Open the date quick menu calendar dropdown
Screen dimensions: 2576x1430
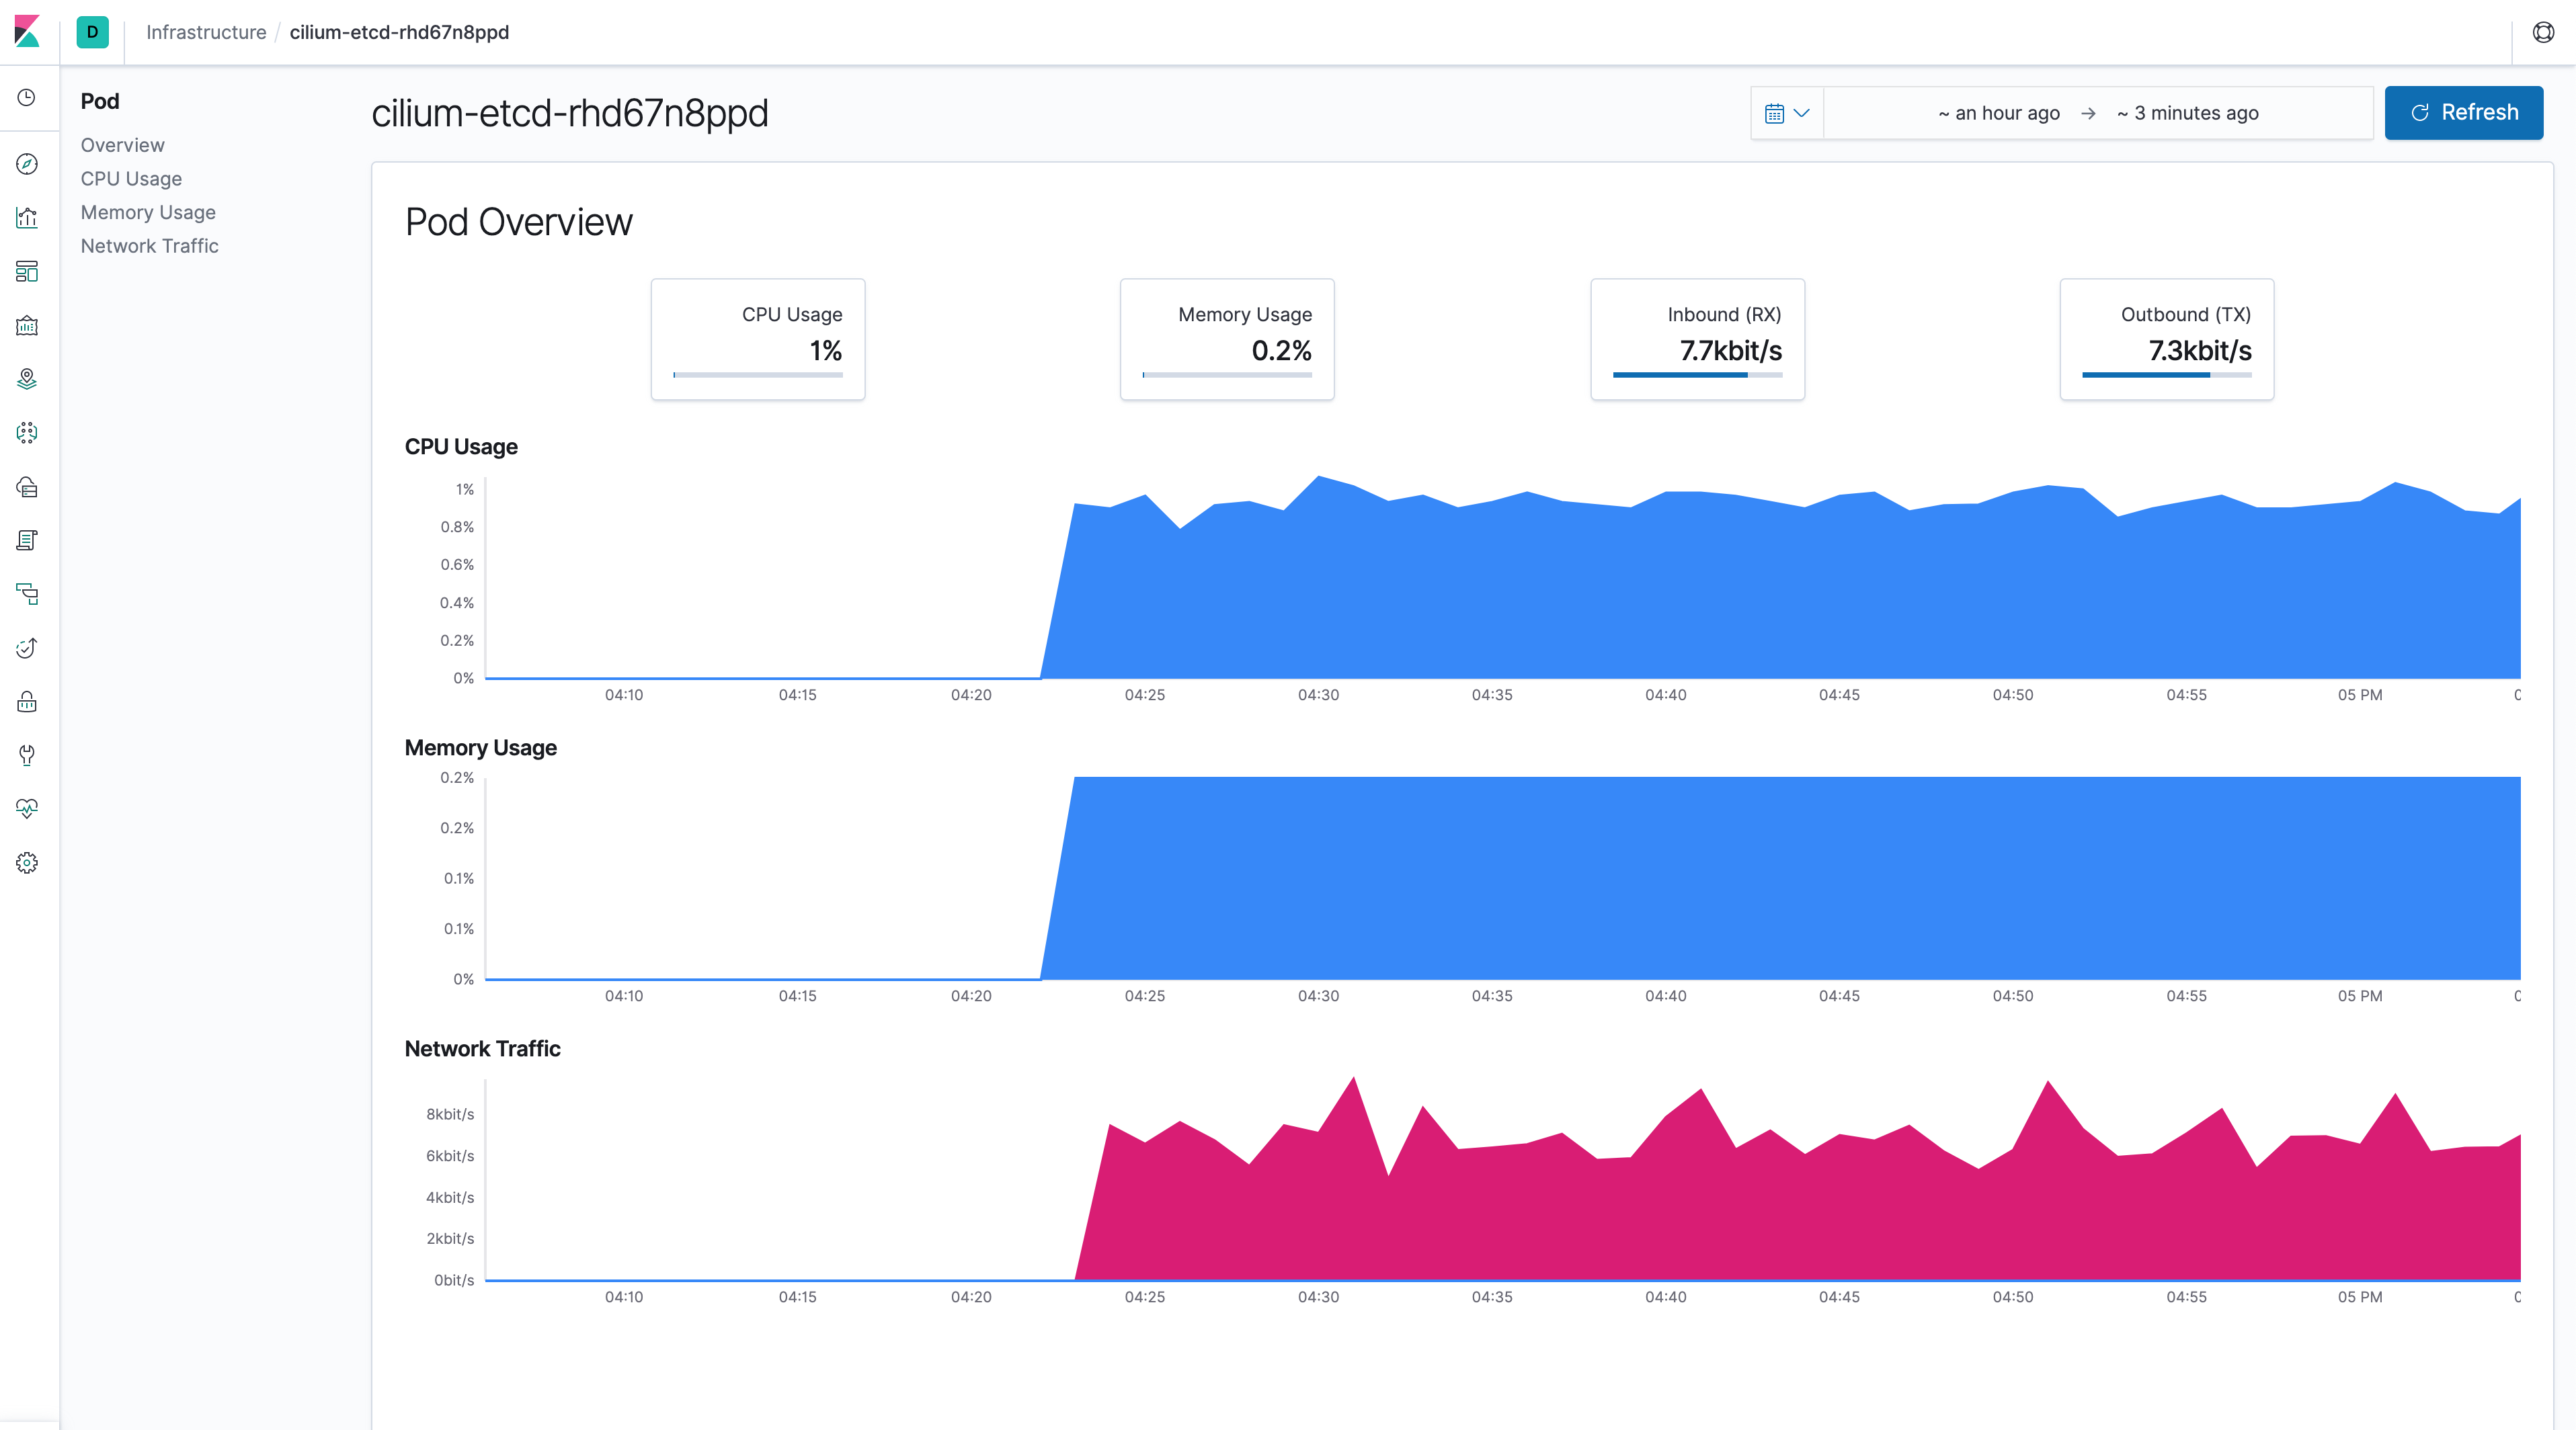[1786, 113]
